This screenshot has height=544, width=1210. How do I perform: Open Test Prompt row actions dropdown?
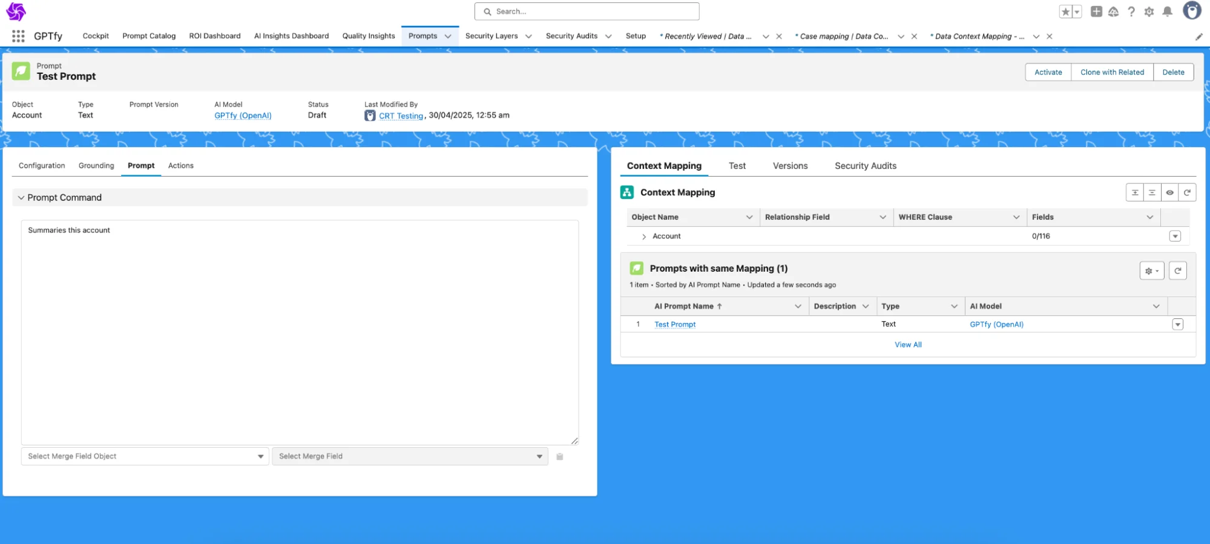[x=1177, y=324]
